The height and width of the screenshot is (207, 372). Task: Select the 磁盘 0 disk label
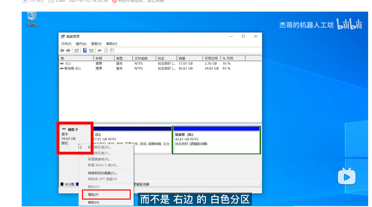click(x=73, y=129)
